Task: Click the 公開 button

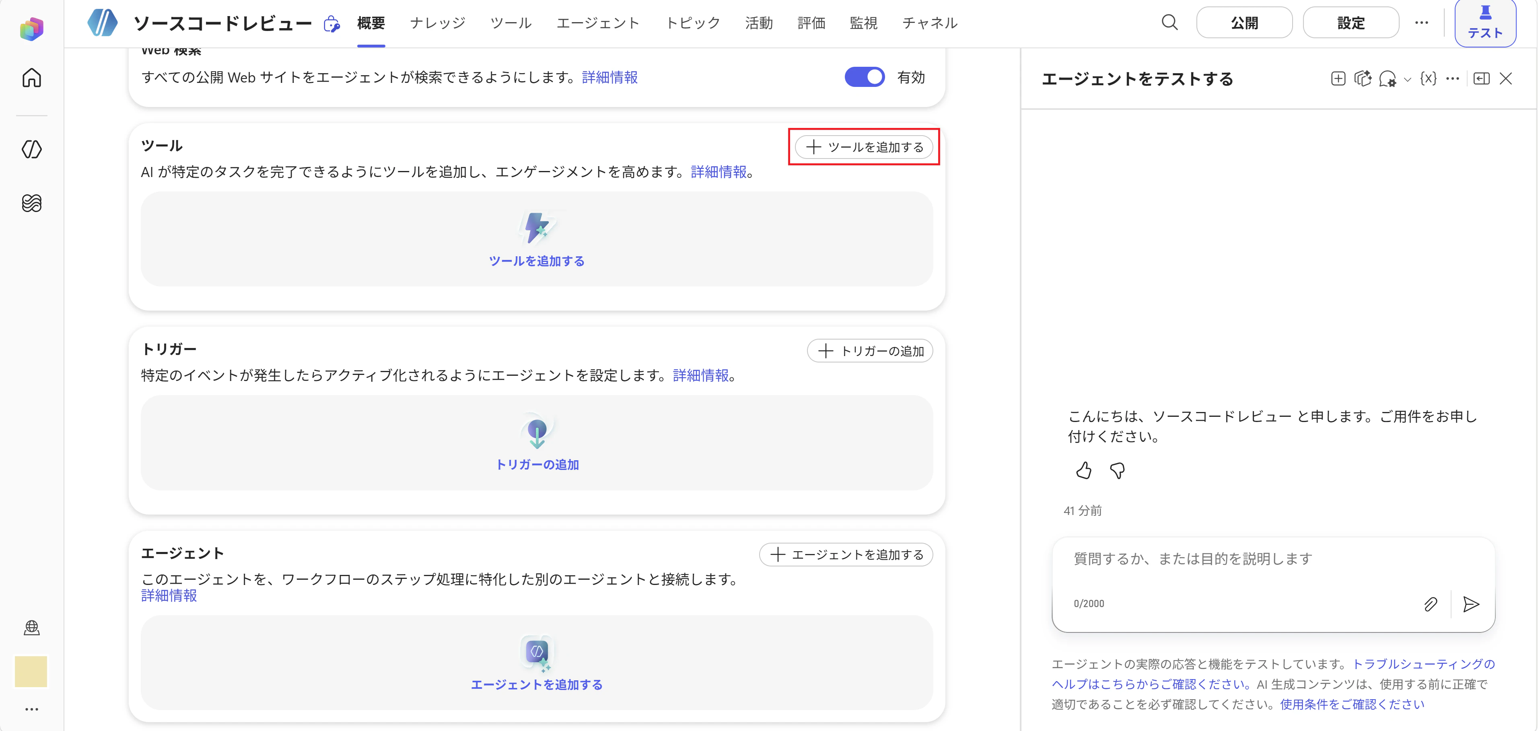Action: tap(1244, 23)
